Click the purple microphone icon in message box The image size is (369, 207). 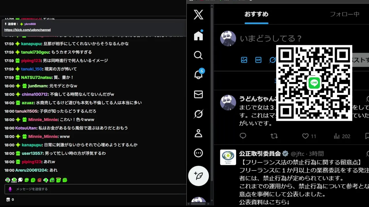click(10, 189)
